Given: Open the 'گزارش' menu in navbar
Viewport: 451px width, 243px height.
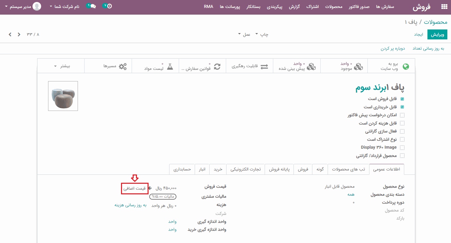Looking at the screenshot, I should (294, 7).
